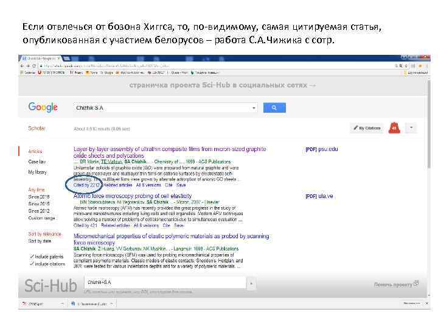The width and height of the screenshot is (438, 329).
Task: Click the browser back arrow
Action: point(22,66)
